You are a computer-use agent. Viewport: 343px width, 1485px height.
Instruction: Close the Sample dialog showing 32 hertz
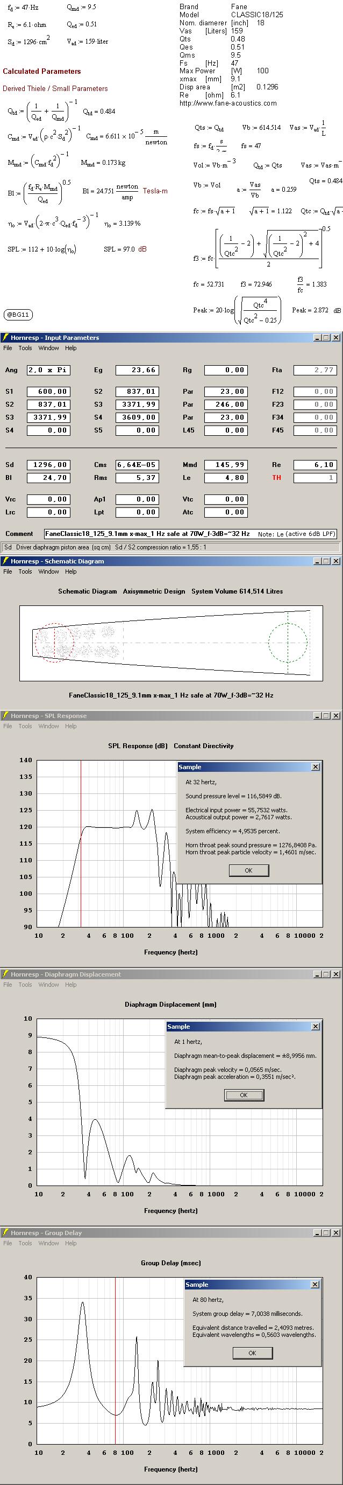(x=316, y=768)
